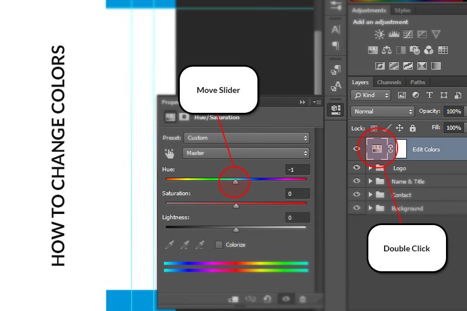Click the delete adjustment trash icon
467x311 pixels.
302,299
